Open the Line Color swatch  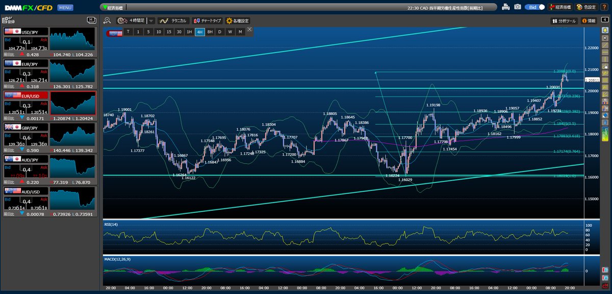(605, 133)
